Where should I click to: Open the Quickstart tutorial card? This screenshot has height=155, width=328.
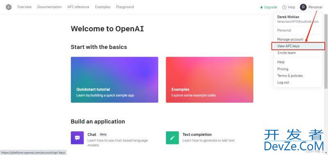[114, 80]
